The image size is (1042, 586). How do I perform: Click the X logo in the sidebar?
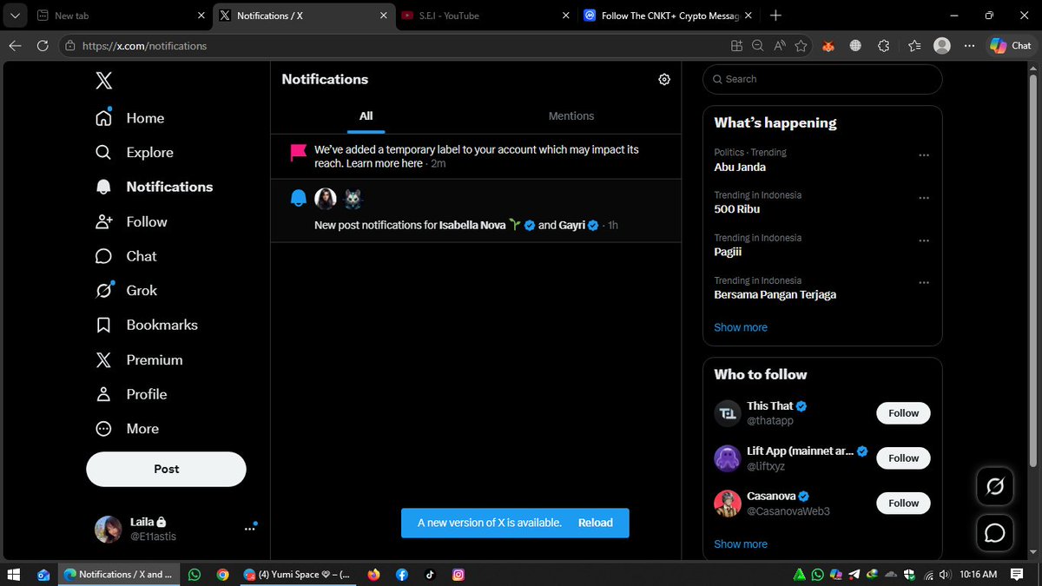point(103,81)
